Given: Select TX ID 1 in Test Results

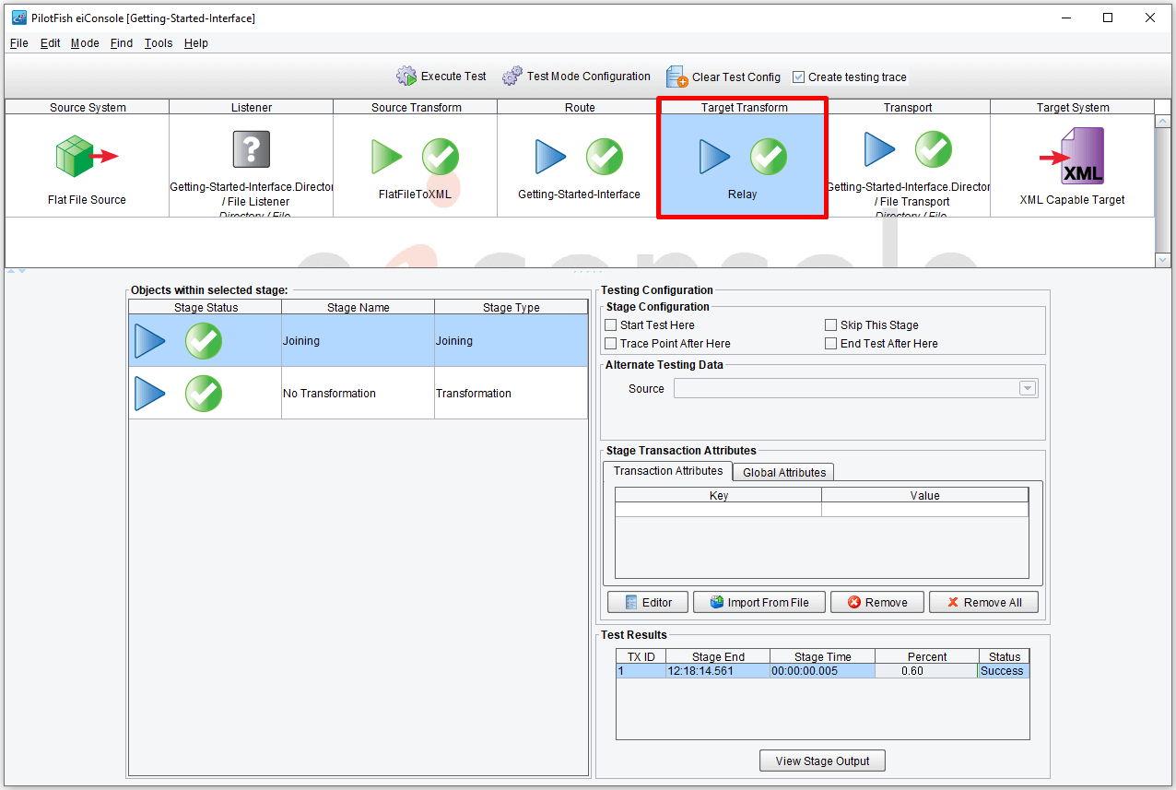Looking at the screenshot, I should coord(641,671).
